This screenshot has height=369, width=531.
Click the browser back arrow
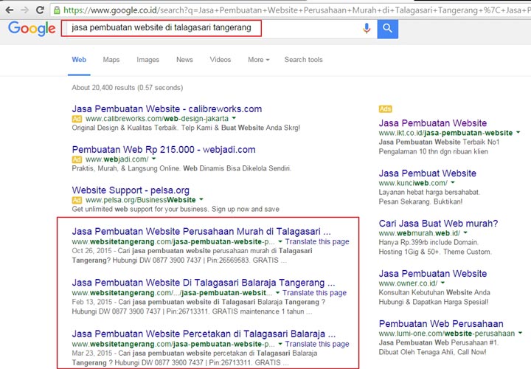(10, 10)
